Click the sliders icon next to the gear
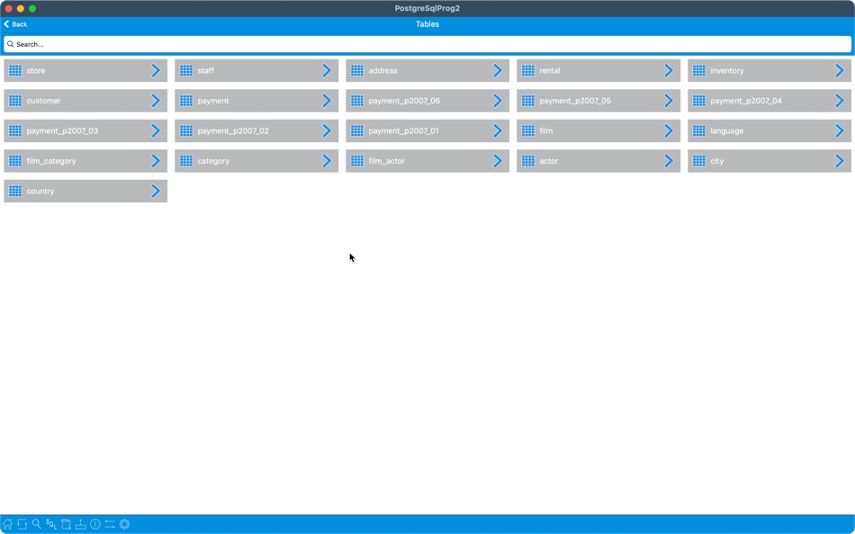855x534 pixels. pyautogui.click(x=110, y=524)
